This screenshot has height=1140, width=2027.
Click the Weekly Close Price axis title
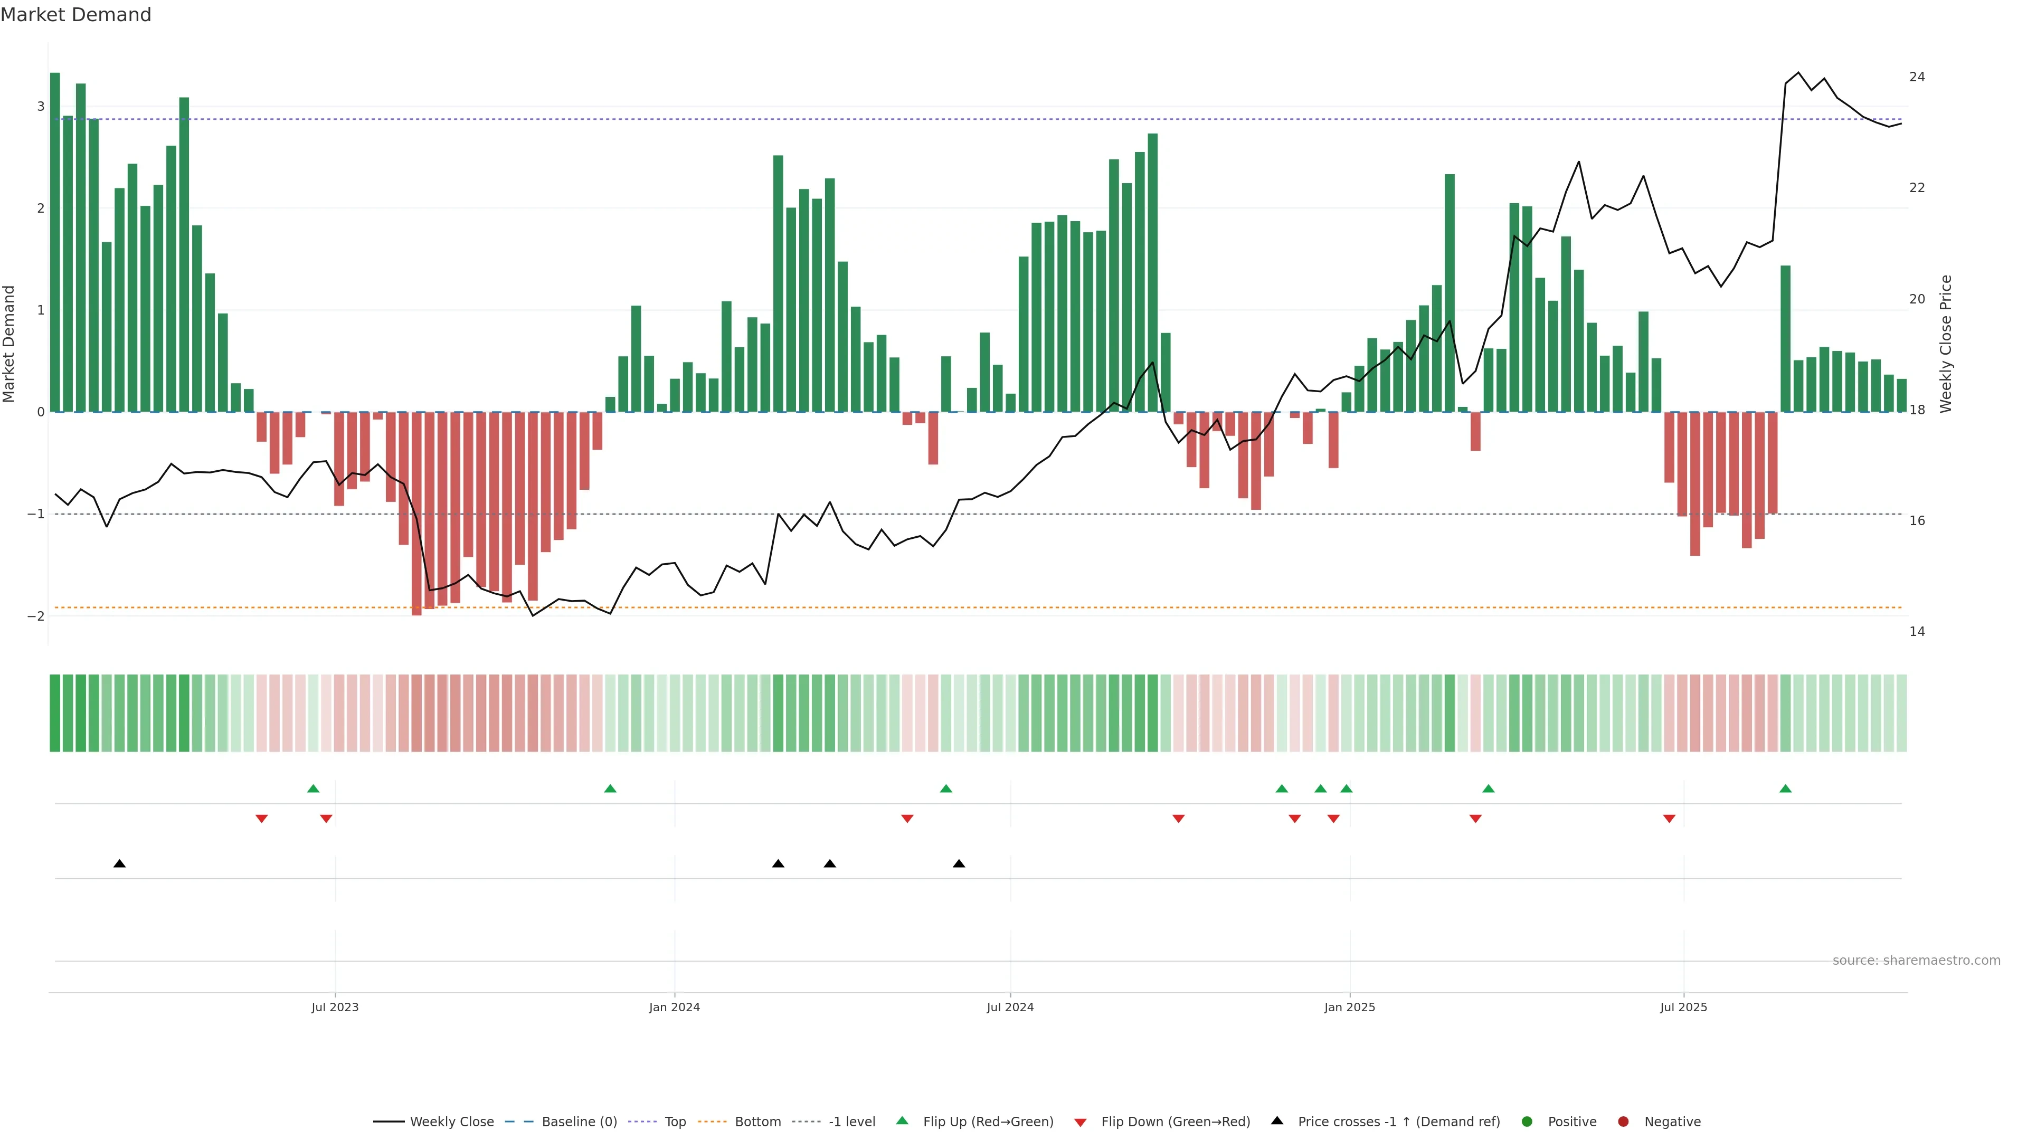1946,344
